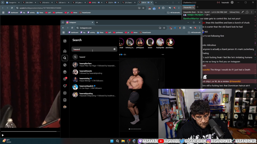The width and height of the screenshot is (257, 144).
Task: Open File Explorer from the taskbar
Action: [x=123, y=141]
